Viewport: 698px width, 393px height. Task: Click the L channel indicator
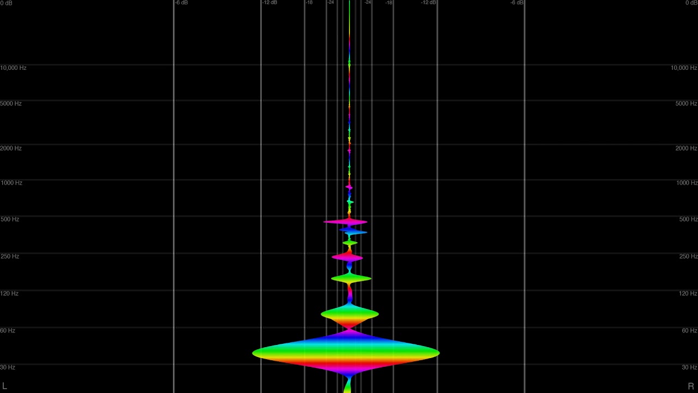pyautogui.click(x=4, y=386)
